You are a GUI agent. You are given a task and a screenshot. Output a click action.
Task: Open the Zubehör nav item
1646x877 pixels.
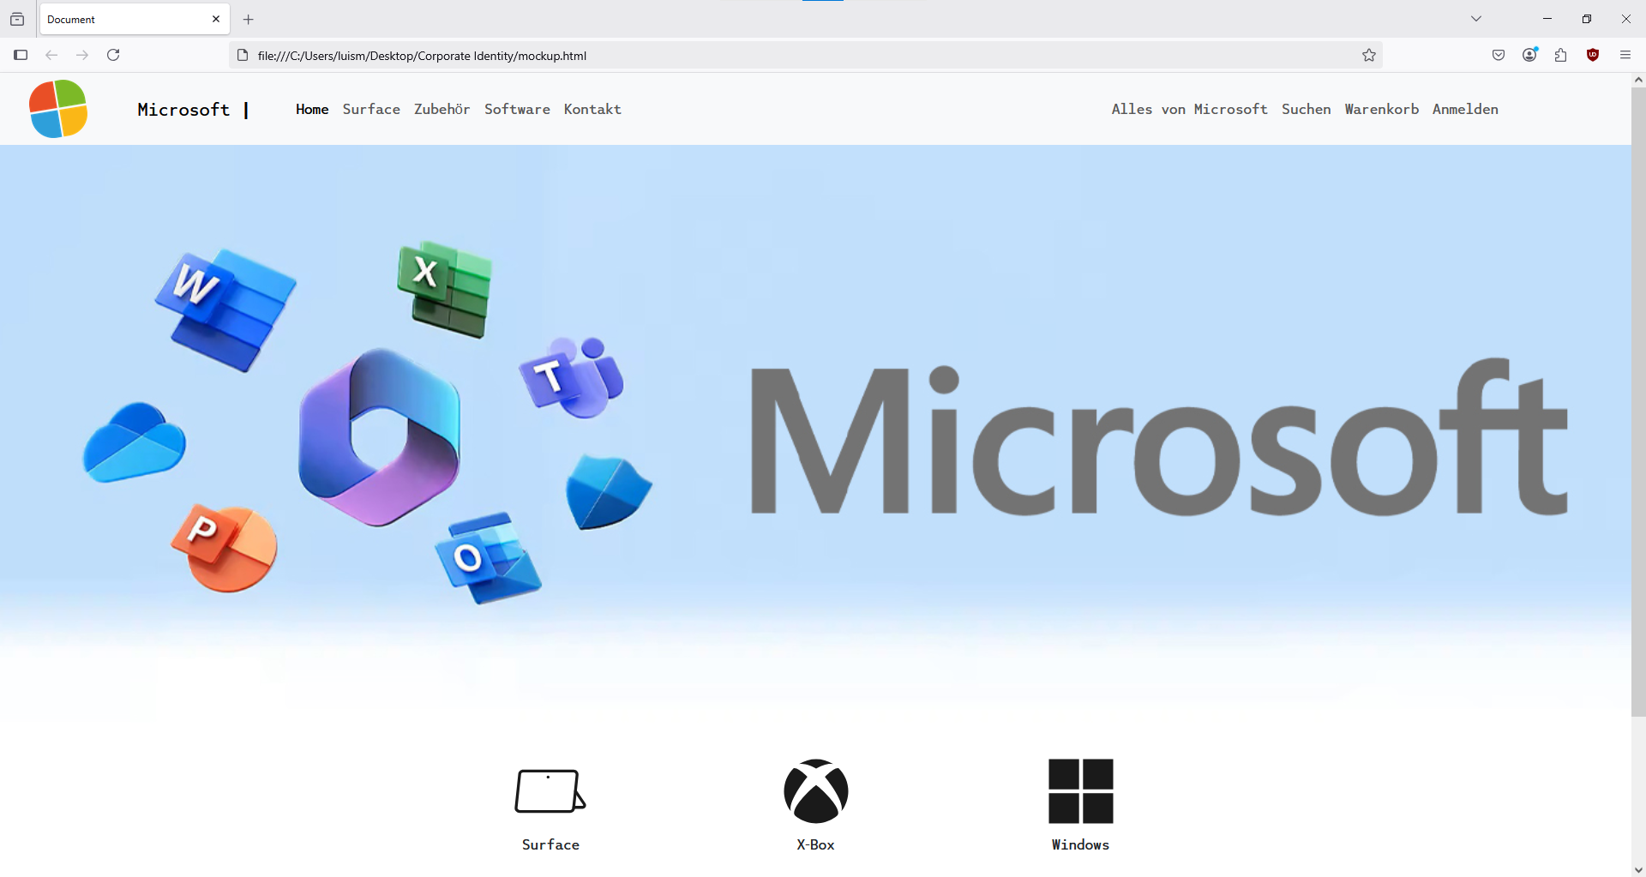(442, 109)
